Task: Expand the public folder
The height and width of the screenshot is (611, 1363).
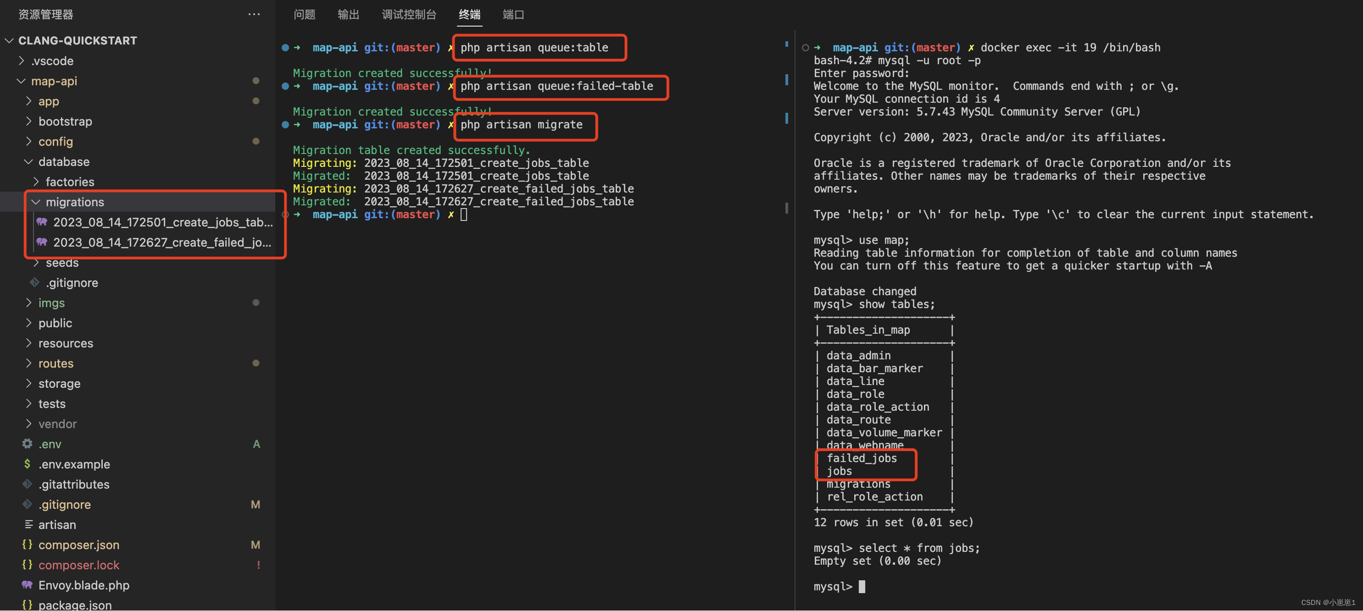Action: pos(29,323)
